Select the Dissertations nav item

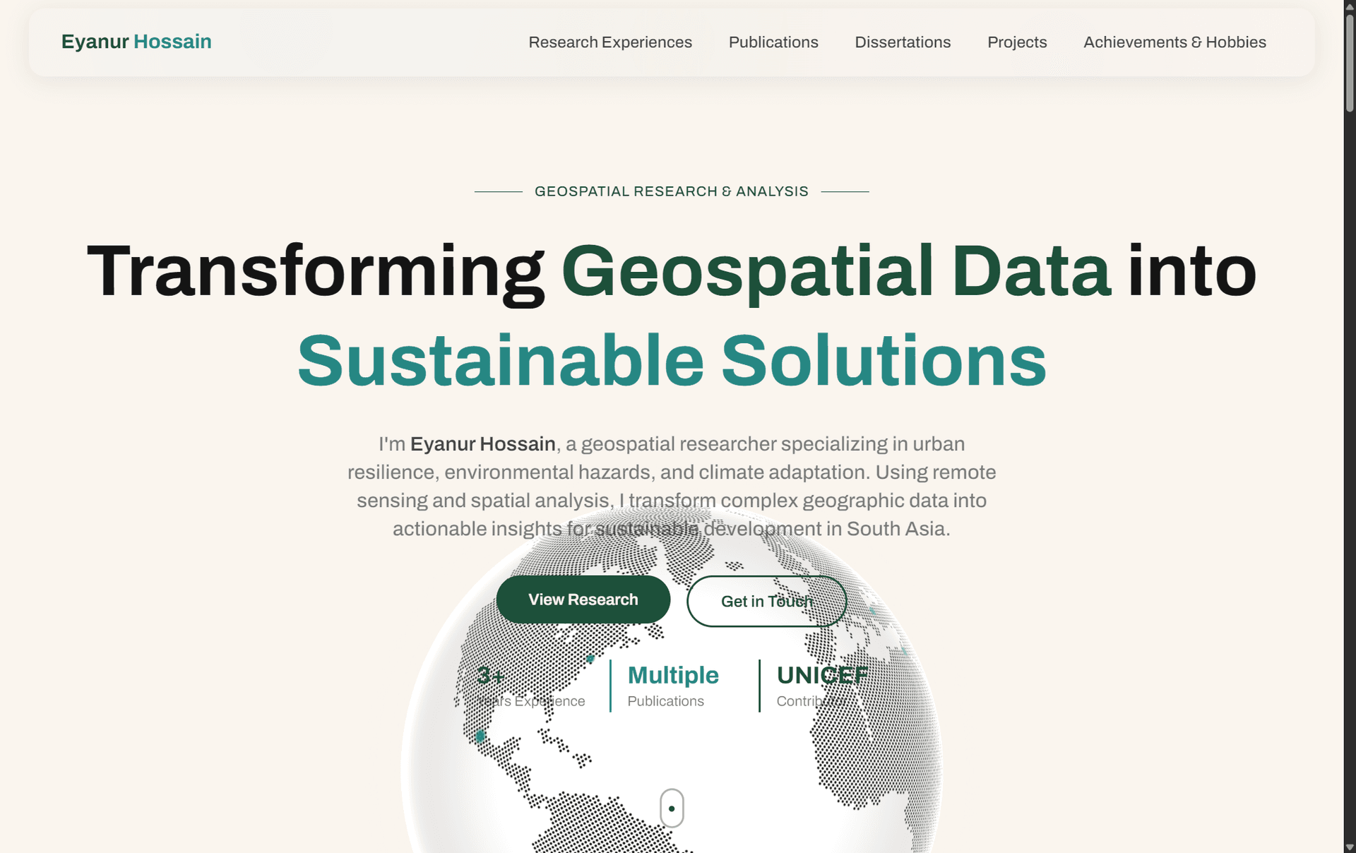point(903,42)
